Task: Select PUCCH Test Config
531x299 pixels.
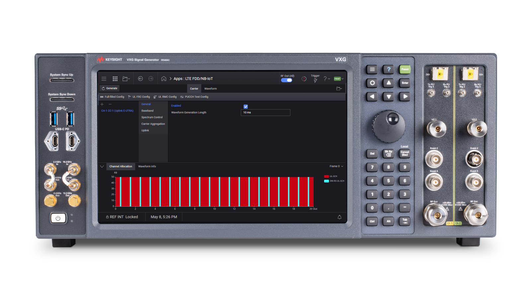Action: click(194, 97)
